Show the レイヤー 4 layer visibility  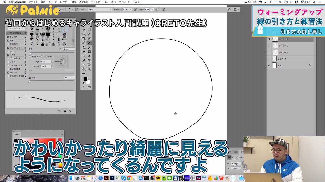269,46
